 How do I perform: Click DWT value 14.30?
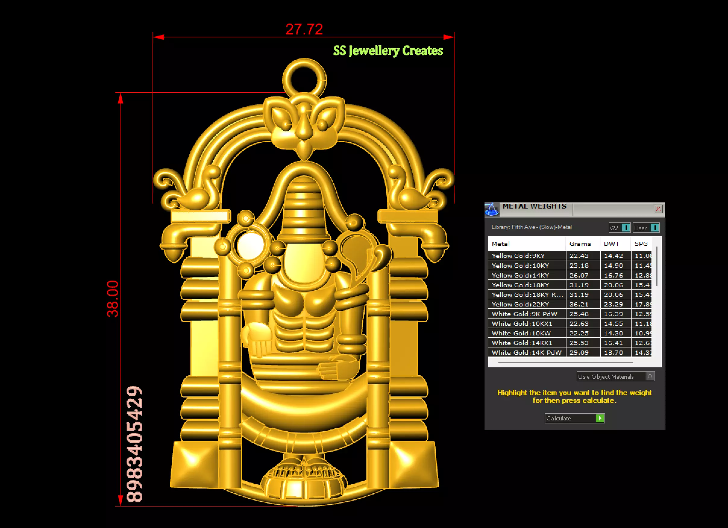(x=613, y=333)
